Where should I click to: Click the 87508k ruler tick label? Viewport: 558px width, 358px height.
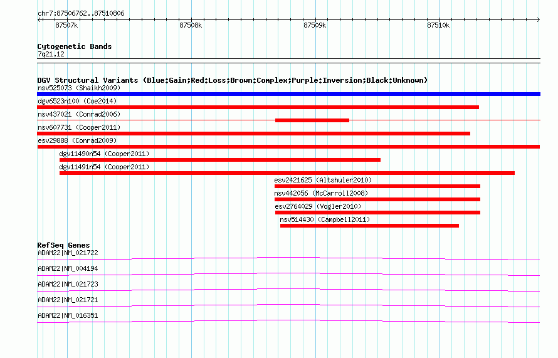click(191, 25)
